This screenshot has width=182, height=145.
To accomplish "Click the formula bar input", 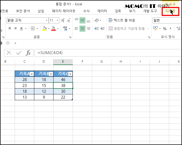I will point(108,53).
